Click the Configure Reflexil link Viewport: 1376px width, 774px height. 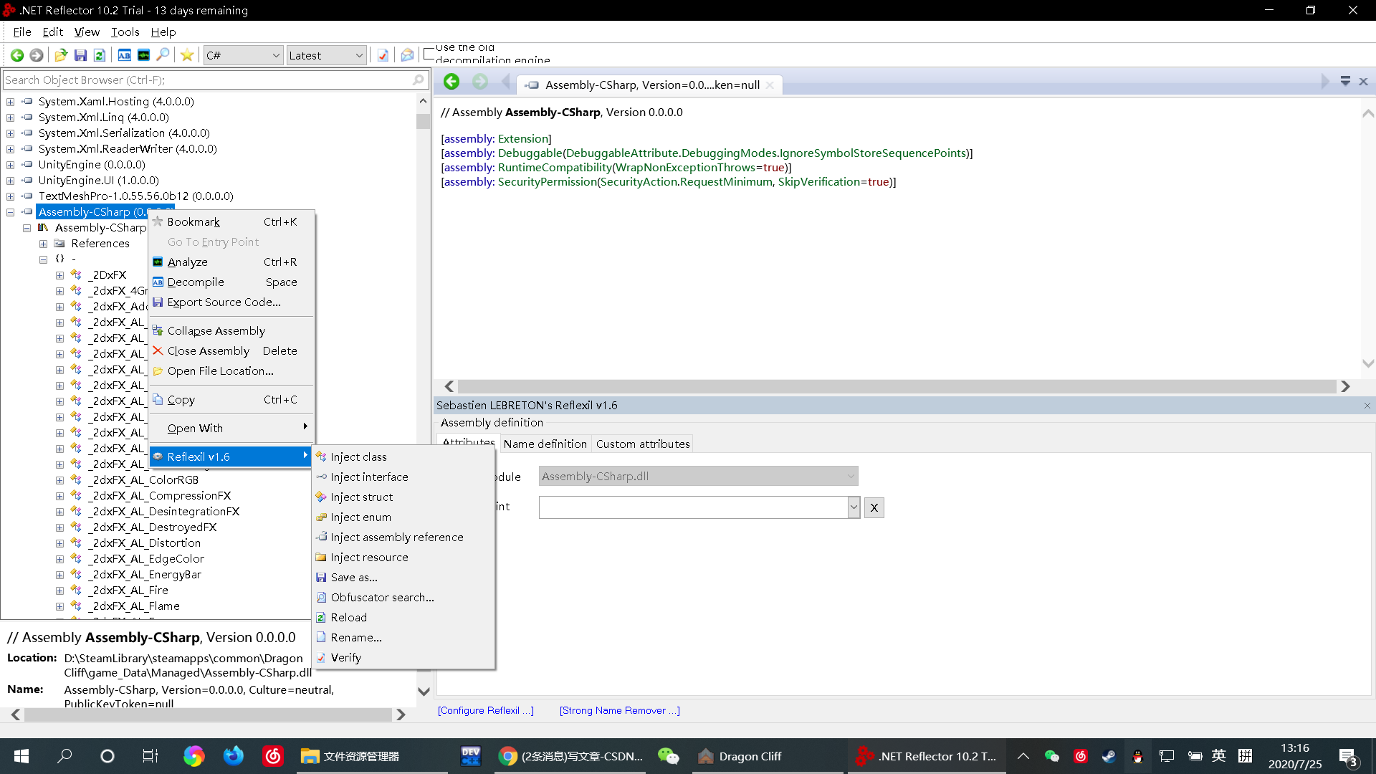[x=485, y=711]
